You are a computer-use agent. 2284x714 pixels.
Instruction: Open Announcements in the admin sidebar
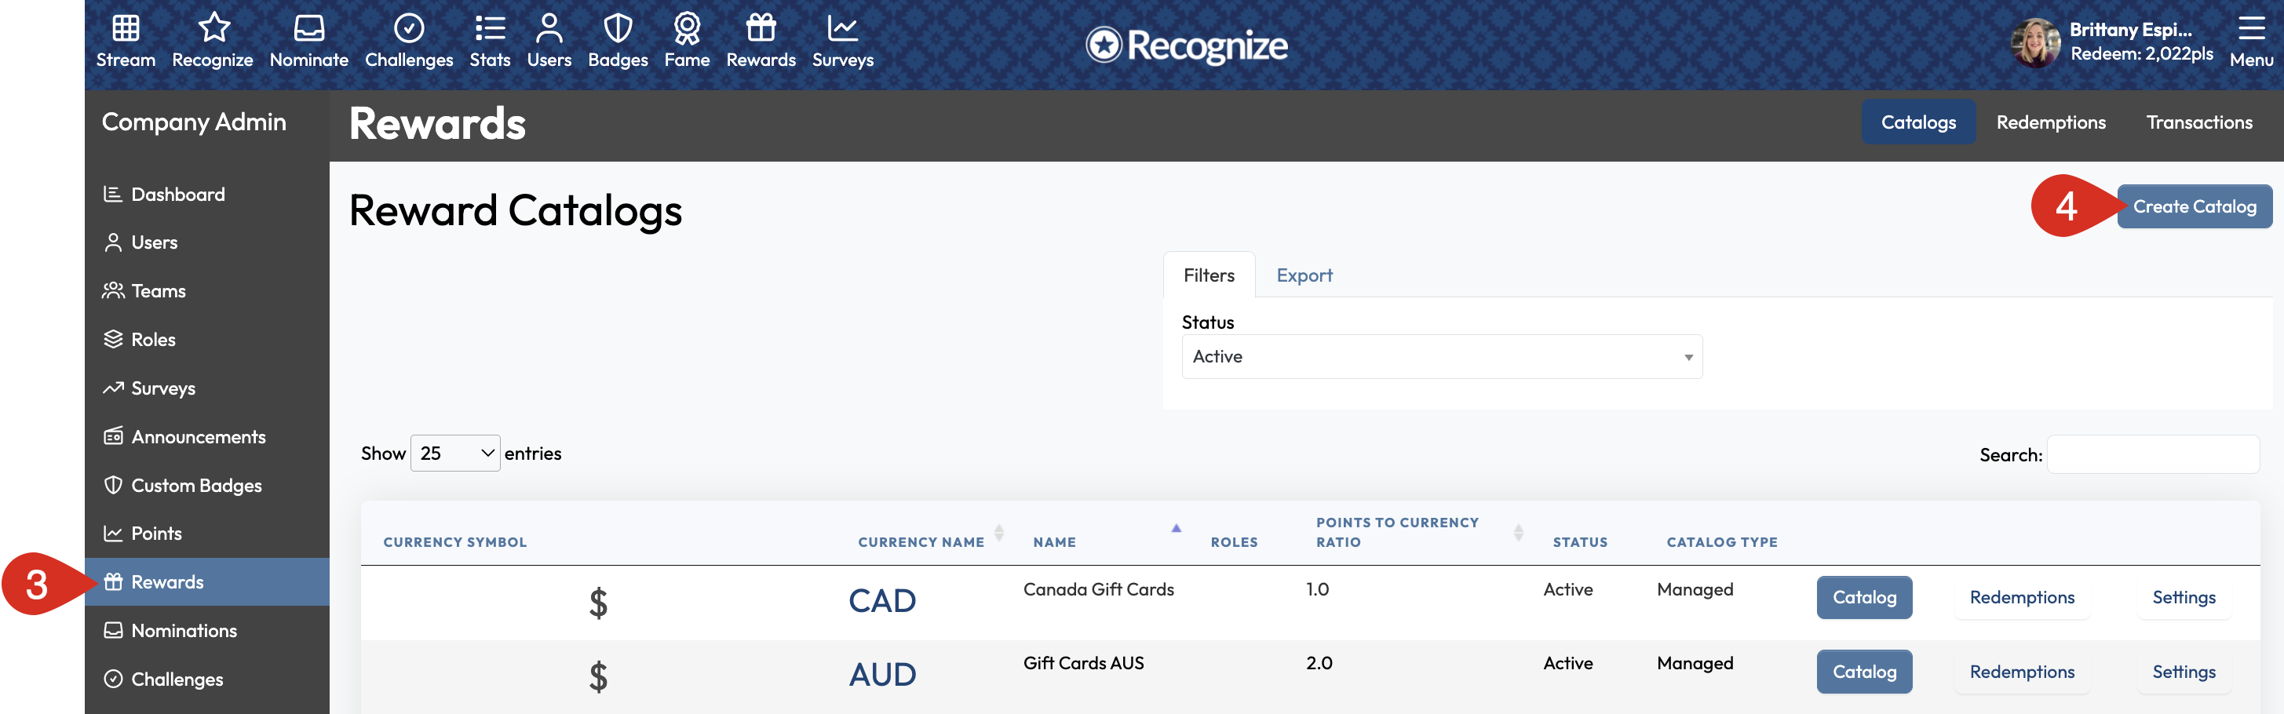tap(199, 437)
